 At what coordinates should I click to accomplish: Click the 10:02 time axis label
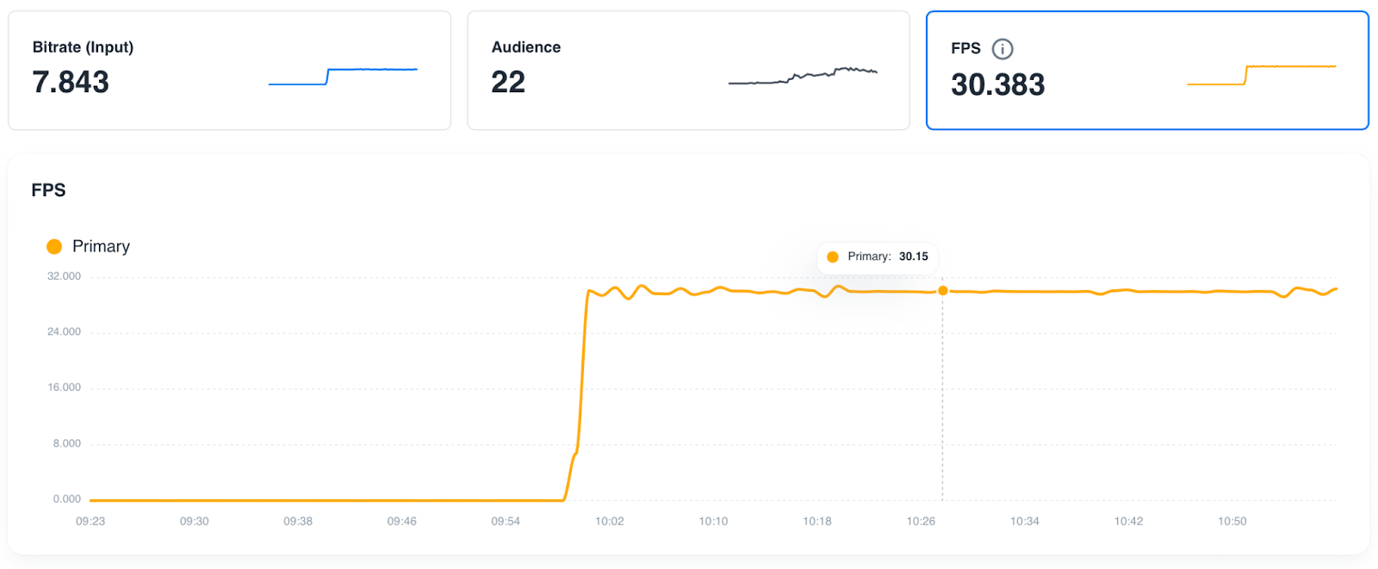pos(610,522)
